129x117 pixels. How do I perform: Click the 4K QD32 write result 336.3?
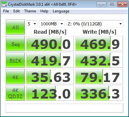pyautogui.click(x=99, y=93)
